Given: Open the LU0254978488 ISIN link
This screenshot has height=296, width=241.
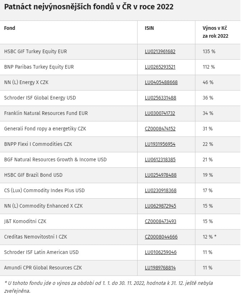Looking at the screenshot, I should click(160, 175).
